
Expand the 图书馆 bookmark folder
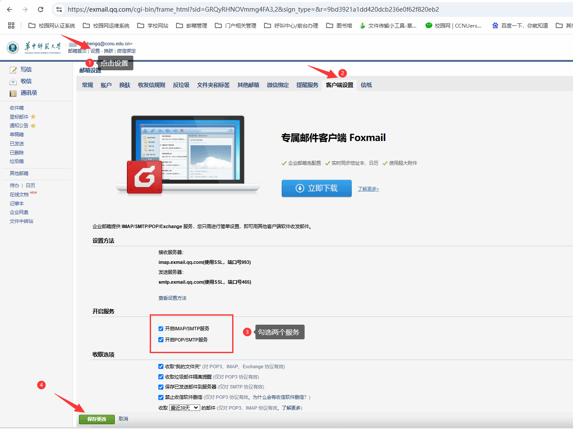(339, 25)
